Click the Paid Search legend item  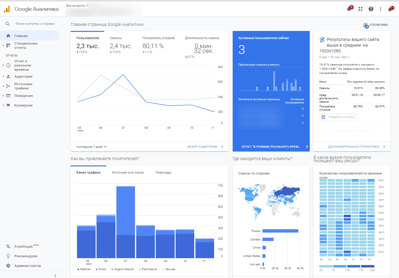[x=148, y=269]
